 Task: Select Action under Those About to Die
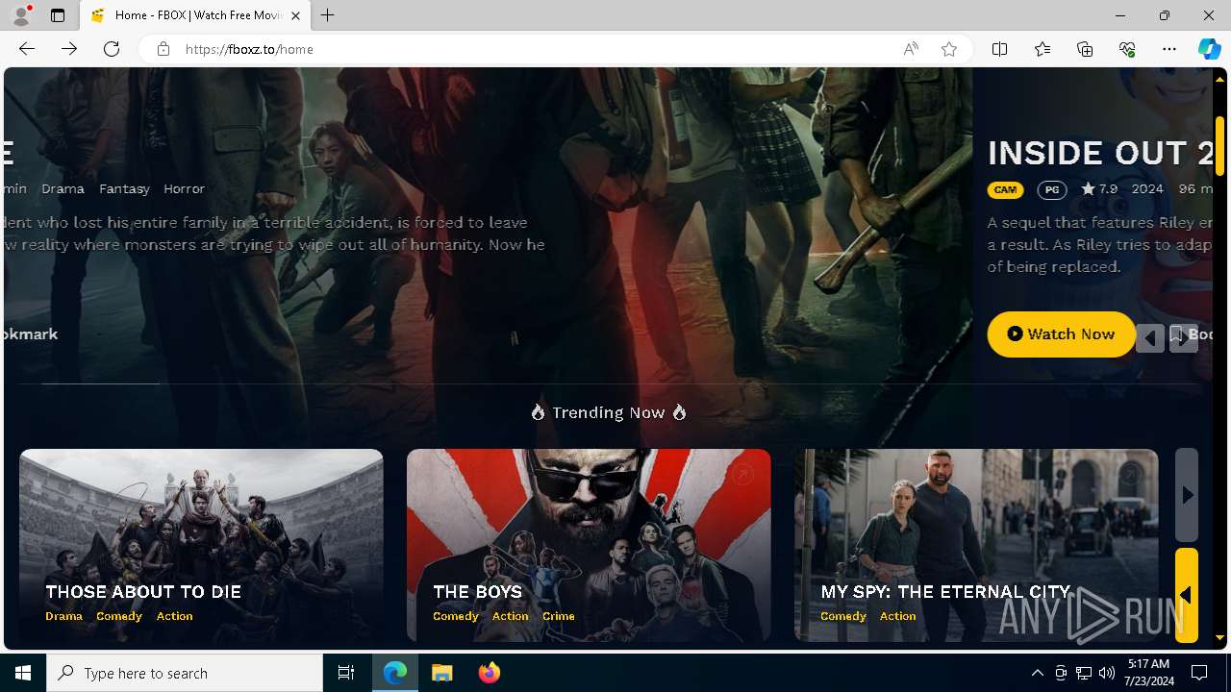click(x=174, y=616)
